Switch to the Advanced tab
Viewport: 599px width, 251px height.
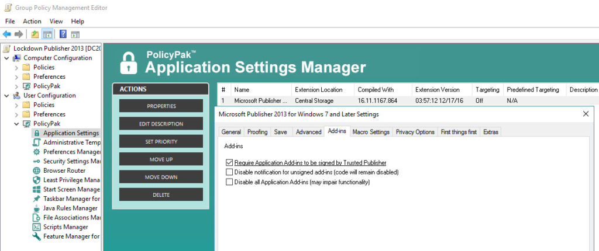(x=308, y=131)
